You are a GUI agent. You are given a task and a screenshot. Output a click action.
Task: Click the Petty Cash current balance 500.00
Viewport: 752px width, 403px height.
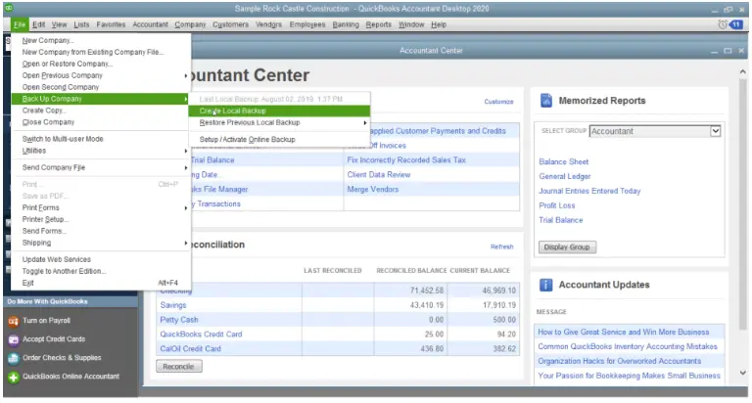click(x=504, y=320)
